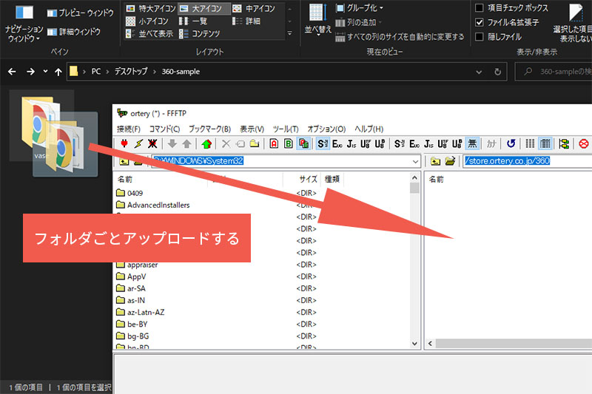Click the green upload arrow icon

click(x=206, y=143)
